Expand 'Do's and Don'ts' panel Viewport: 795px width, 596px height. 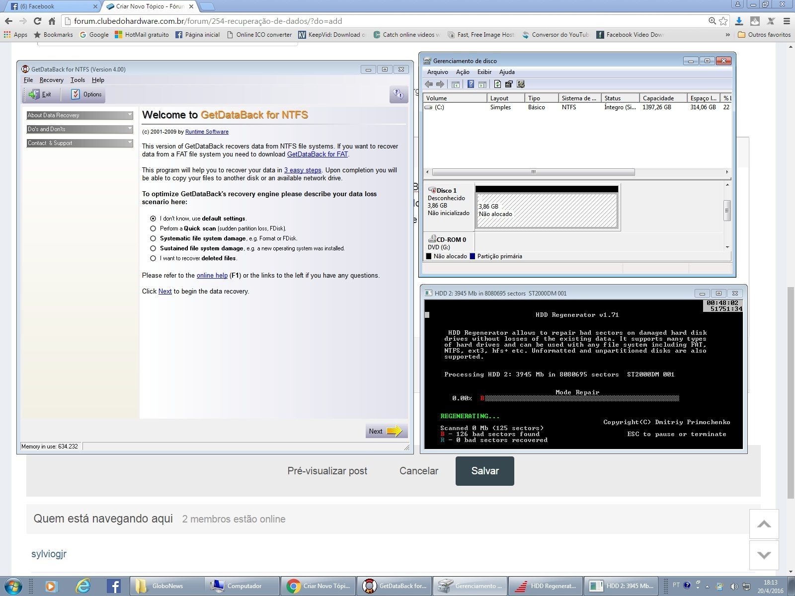tap(80, 129)
